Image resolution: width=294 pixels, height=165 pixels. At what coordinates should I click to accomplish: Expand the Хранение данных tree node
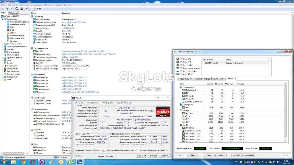click(x=2, y=58)
